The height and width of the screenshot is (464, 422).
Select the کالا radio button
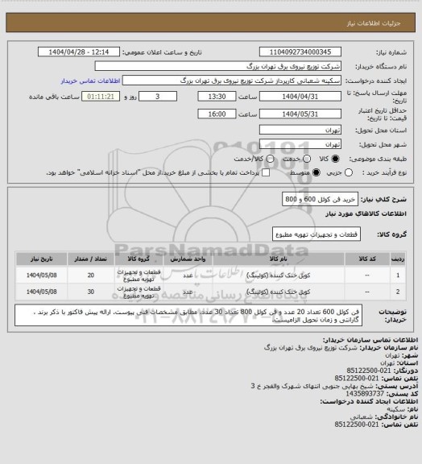(335, 159)
